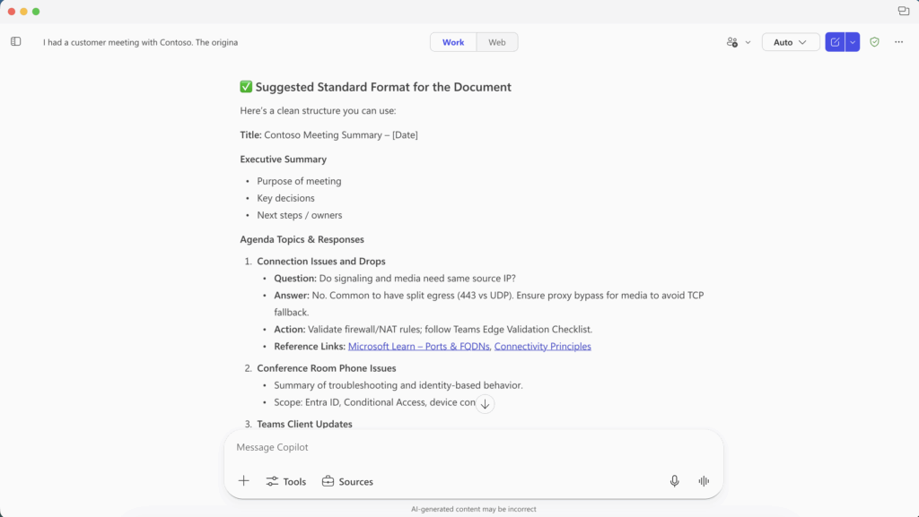Click the microphone dictation icon
The width and height of the screenshot is (919, 517).
(674, 481)
